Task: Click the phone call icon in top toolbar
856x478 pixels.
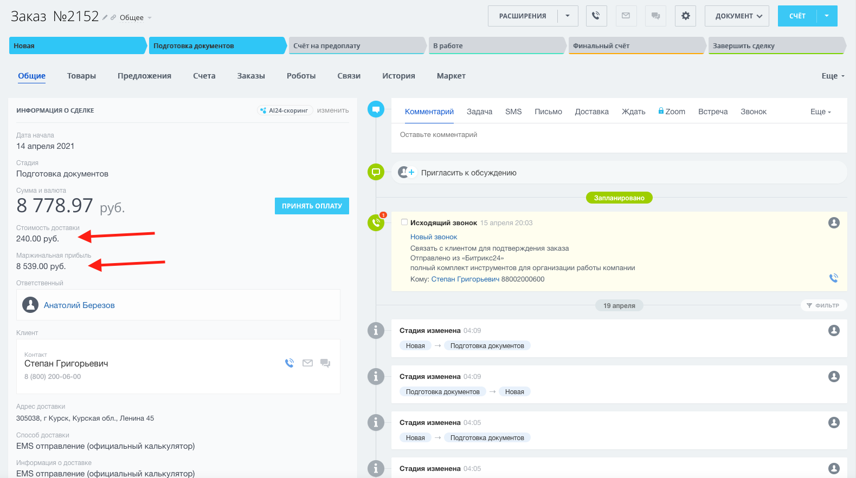Action: click(596, 16)
